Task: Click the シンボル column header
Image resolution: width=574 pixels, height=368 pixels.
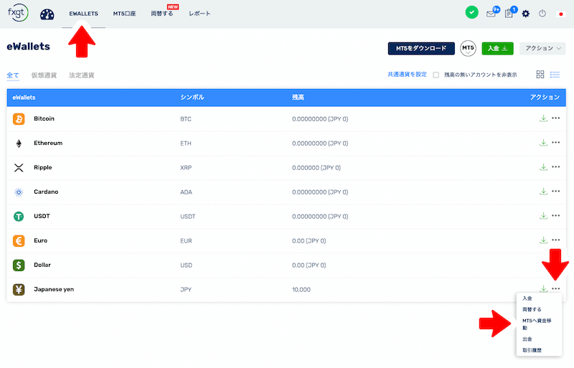Action: tap(192, 98)
